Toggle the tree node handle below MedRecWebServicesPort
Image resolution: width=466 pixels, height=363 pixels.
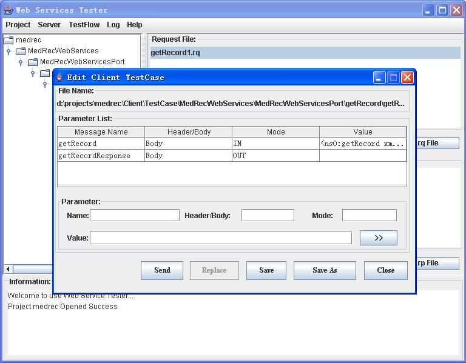tap(33, 73)
